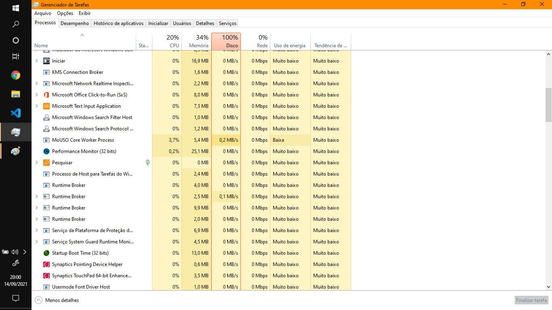The height and width of the screenshot is (310, 552).
Task: Click the Windows Search Protocol icon
Action: (46, 129)
